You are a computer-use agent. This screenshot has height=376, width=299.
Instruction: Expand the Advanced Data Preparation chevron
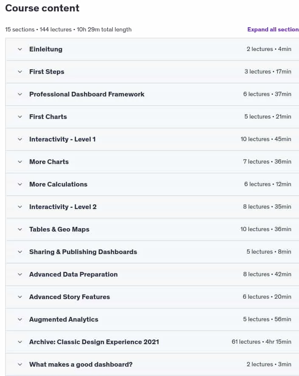[20, 274]
